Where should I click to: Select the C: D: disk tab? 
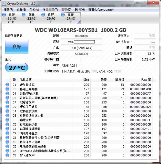point(12,18)
